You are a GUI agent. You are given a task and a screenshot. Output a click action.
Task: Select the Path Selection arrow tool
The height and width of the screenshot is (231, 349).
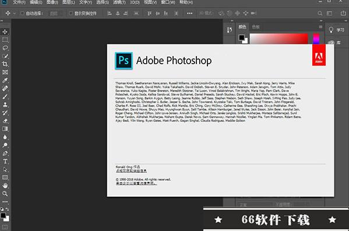(x=5, y=170)
